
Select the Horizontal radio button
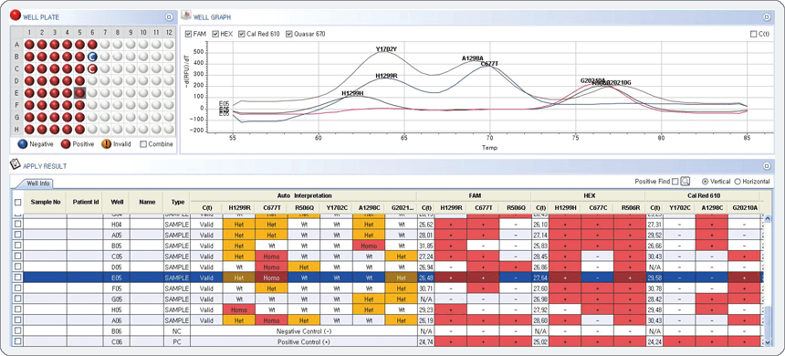click(737, 182)
